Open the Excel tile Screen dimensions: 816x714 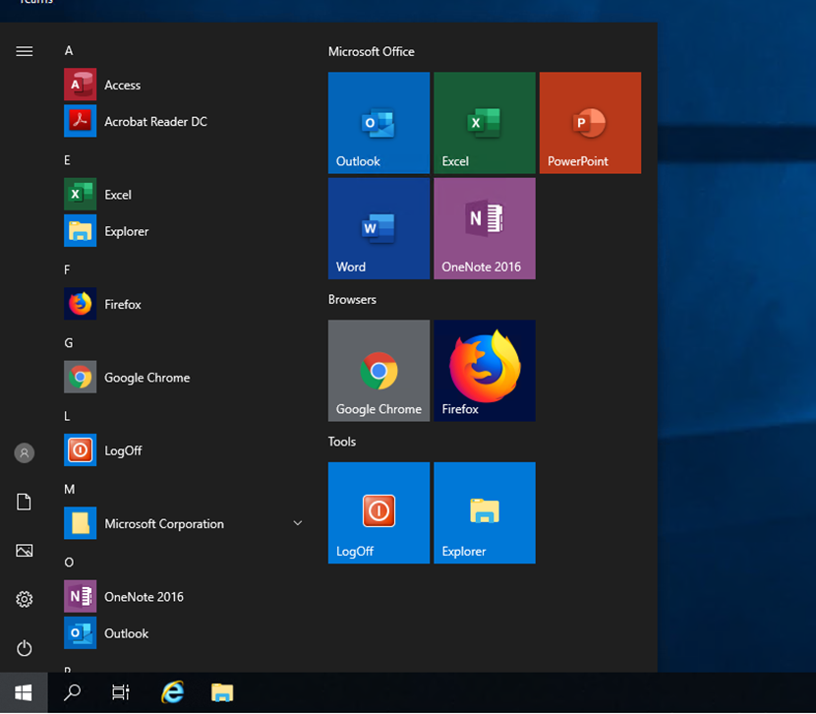485,123
